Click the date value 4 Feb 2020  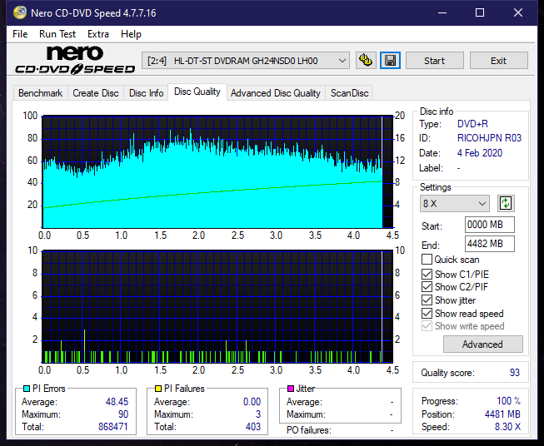coord(480,153)
